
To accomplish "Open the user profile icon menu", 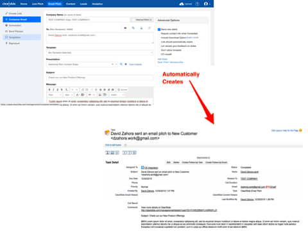I will 207,4.
